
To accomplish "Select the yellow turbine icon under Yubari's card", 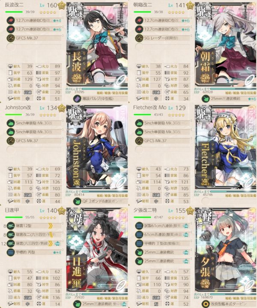I will pyautogui.click(x=206, y=304).
